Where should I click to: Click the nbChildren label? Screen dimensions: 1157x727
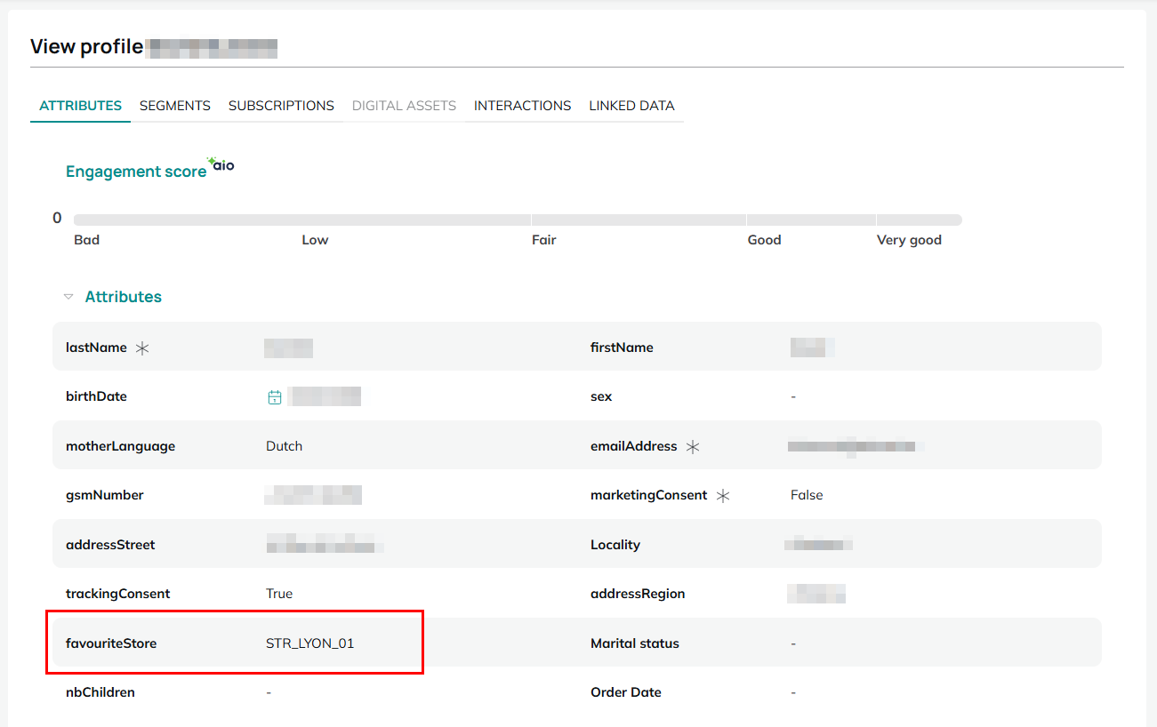[100, 692]
